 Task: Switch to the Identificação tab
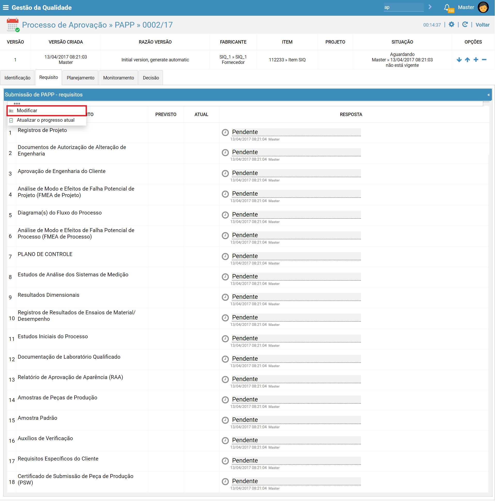coord(18,78)
